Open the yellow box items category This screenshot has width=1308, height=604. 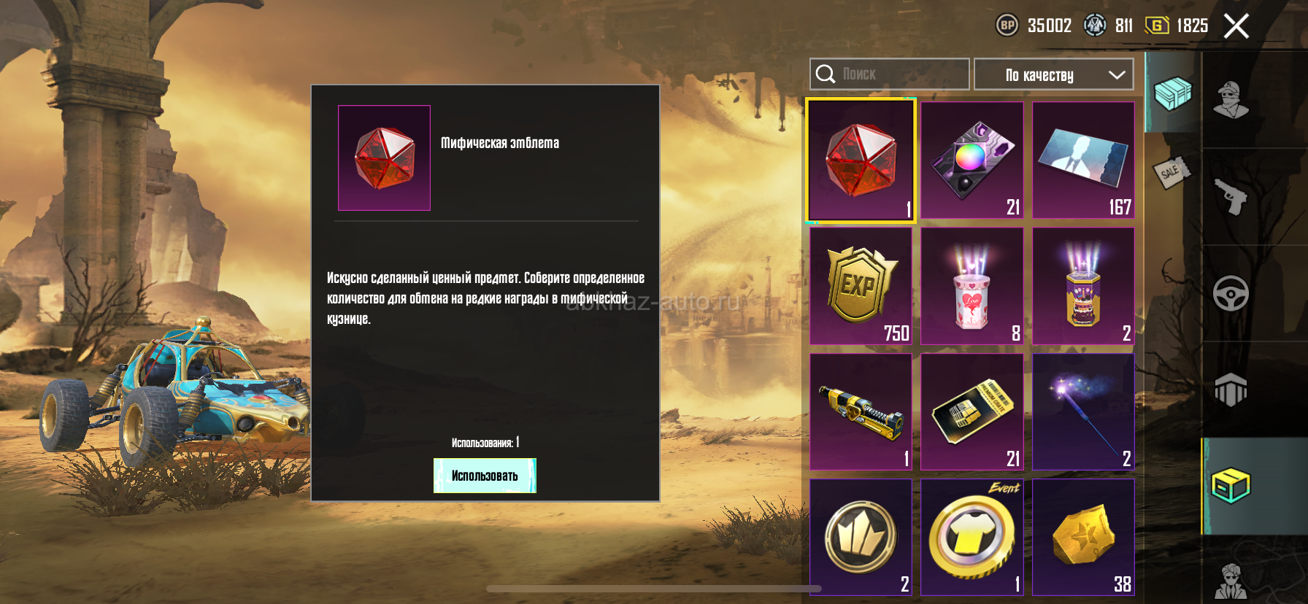(x=1231, y=486)
